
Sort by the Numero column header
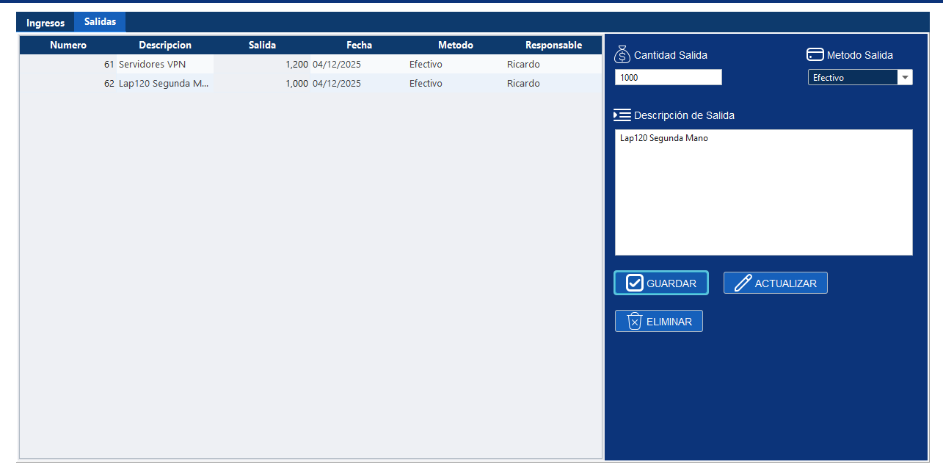coord(68,46)
